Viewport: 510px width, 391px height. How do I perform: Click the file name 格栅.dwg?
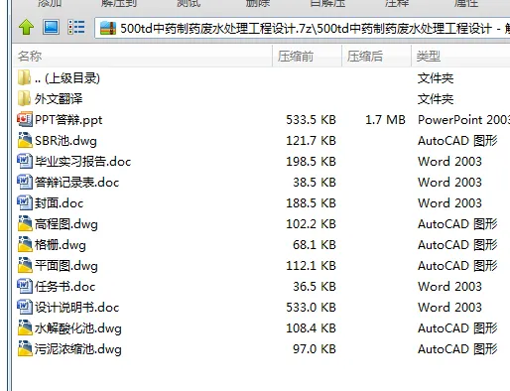coord(61,245)
